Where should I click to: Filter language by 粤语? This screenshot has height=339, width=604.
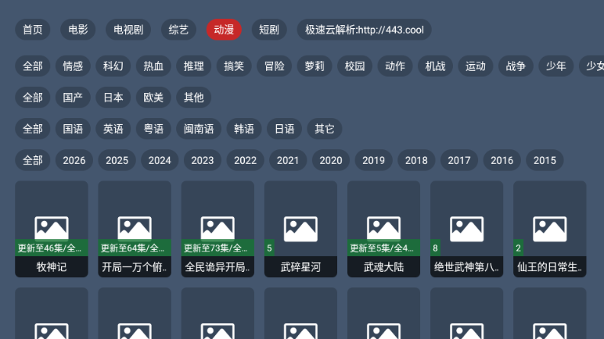click(x=153, y=129)
